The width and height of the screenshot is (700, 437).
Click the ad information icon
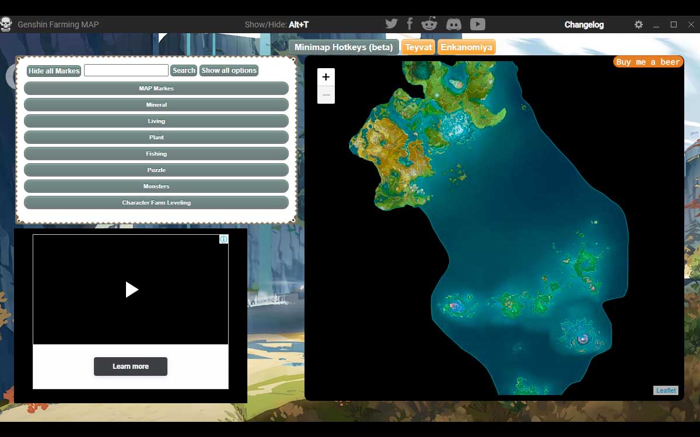[224, 239]
